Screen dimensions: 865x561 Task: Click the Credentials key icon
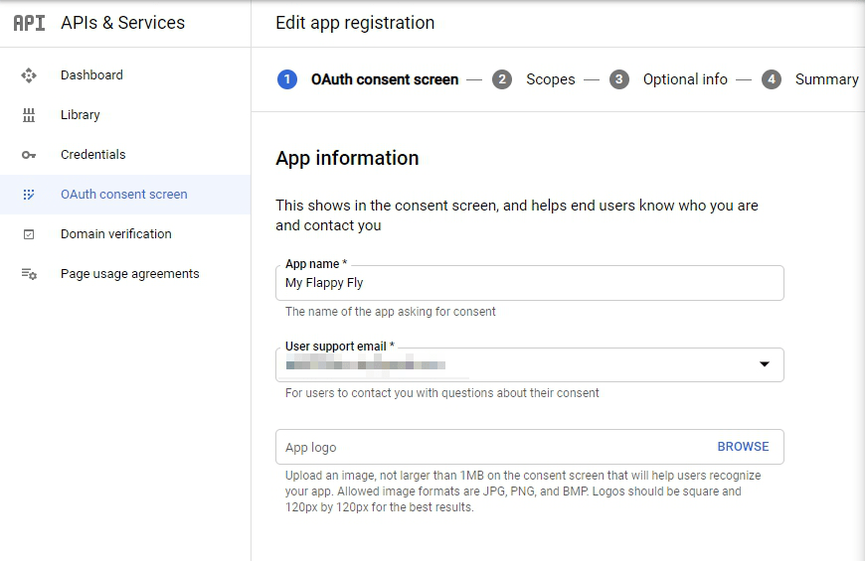tap(29, 155)
